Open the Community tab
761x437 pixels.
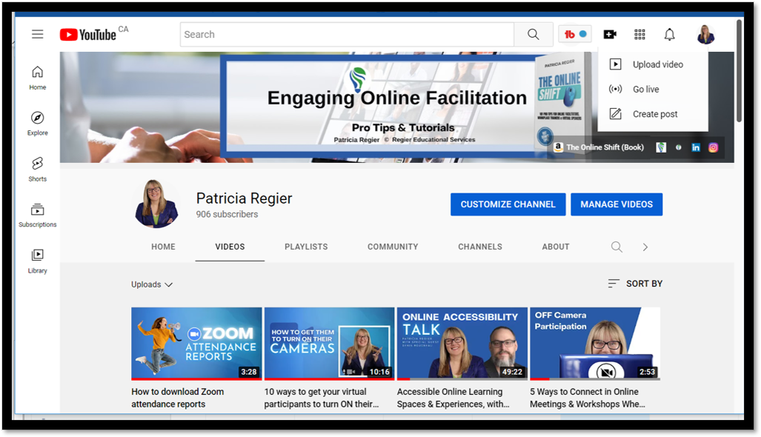pos(393,247)
